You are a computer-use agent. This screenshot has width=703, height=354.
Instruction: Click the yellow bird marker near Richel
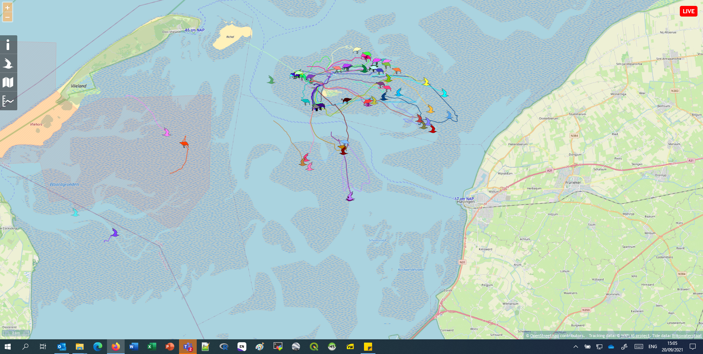(357, 50)
